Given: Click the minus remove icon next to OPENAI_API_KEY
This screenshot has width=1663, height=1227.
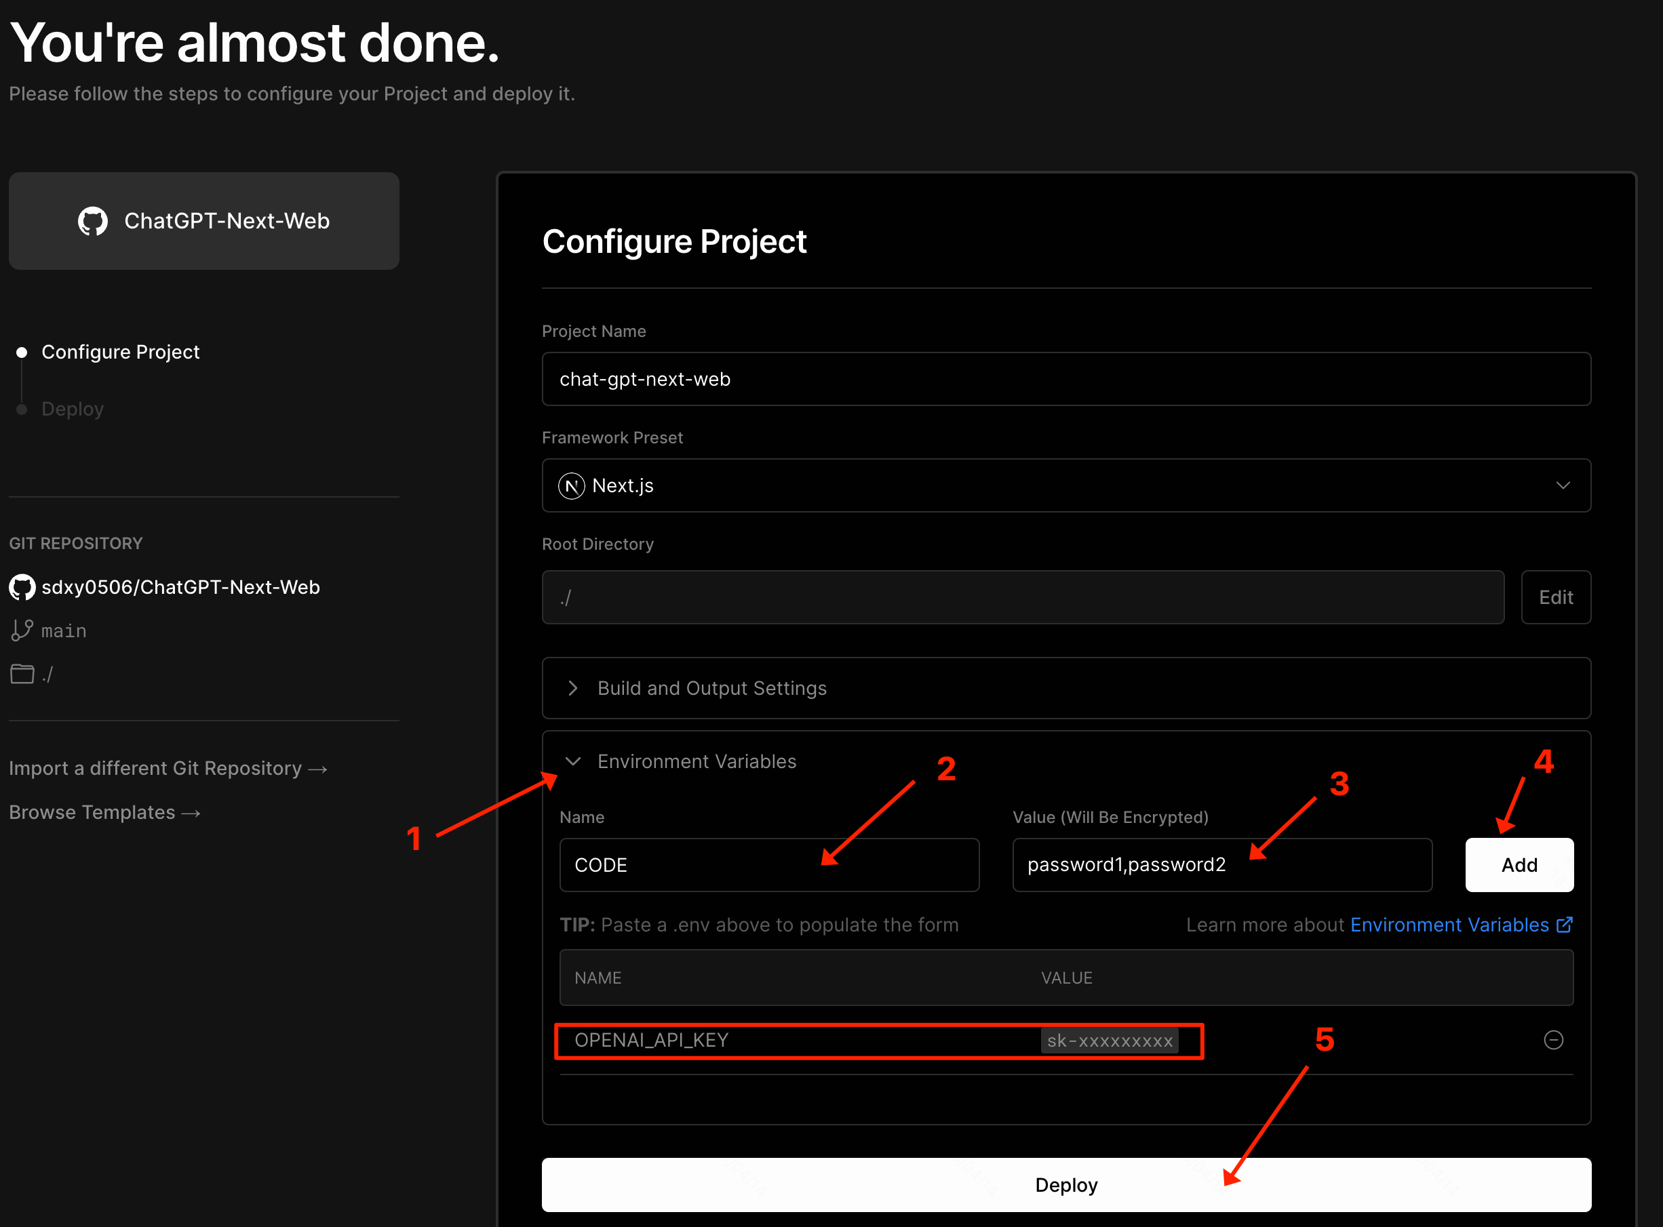Looking at the screenshot, I should pos(1553,1040).
